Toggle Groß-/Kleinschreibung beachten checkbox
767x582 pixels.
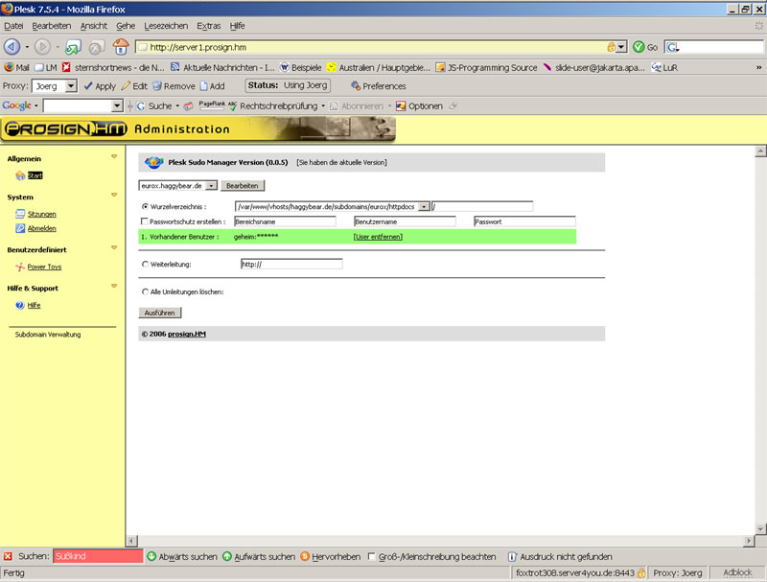click(372, 556)
